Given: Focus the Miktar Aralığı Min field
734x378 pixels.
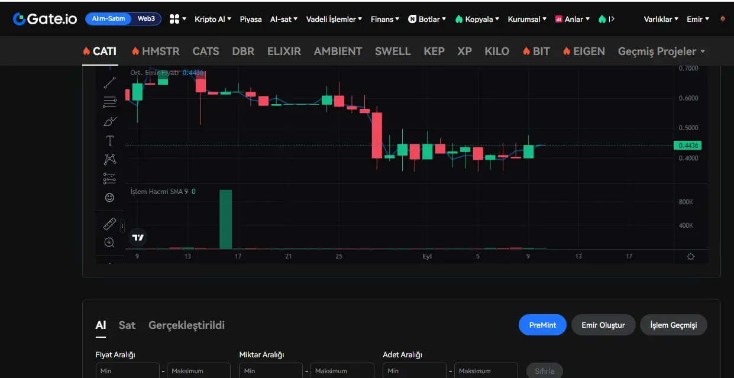Looking at the screenshot, I should (271, 371).
